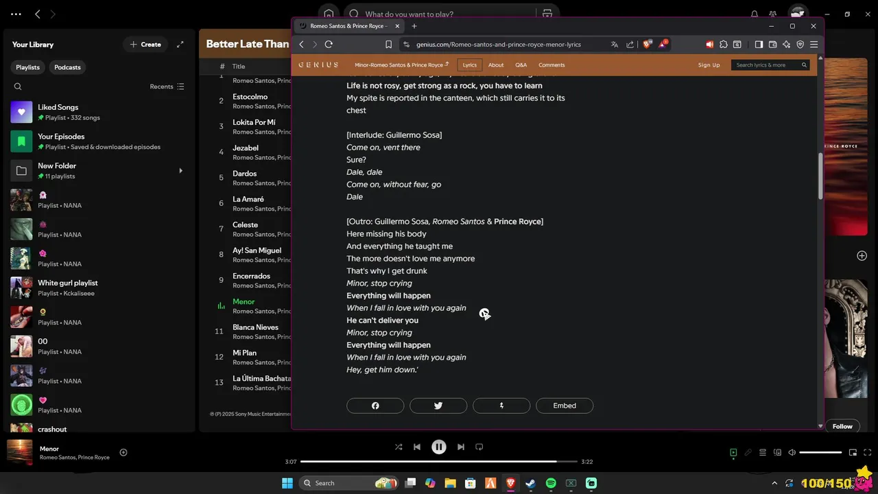The height and width of the screenshot is (494, 878).
Task: Reload the Genius page in browser
Action: pos(329,44)
